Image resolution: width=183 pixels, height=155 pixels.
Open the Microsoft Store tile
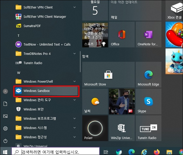click(108, 75)
